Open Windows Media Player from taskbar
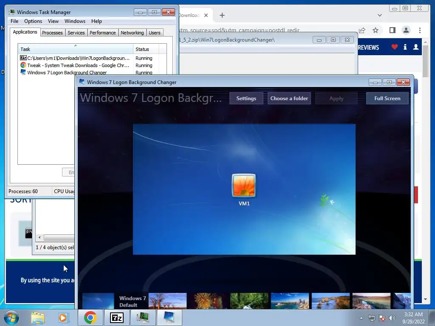Image resolution: width=435 pixels, height=326 pixels. coord(63,318)
